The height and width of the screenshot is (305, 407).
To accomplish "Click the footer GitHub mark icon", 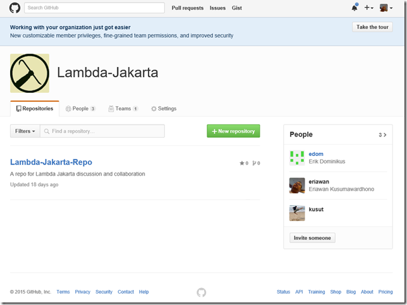I will tap(201, 292).
